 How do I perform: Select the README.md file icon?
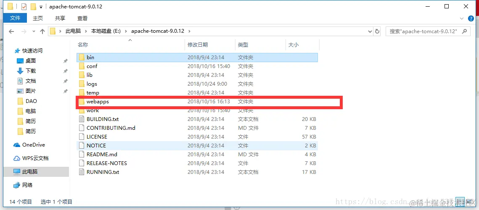[81, 155]
